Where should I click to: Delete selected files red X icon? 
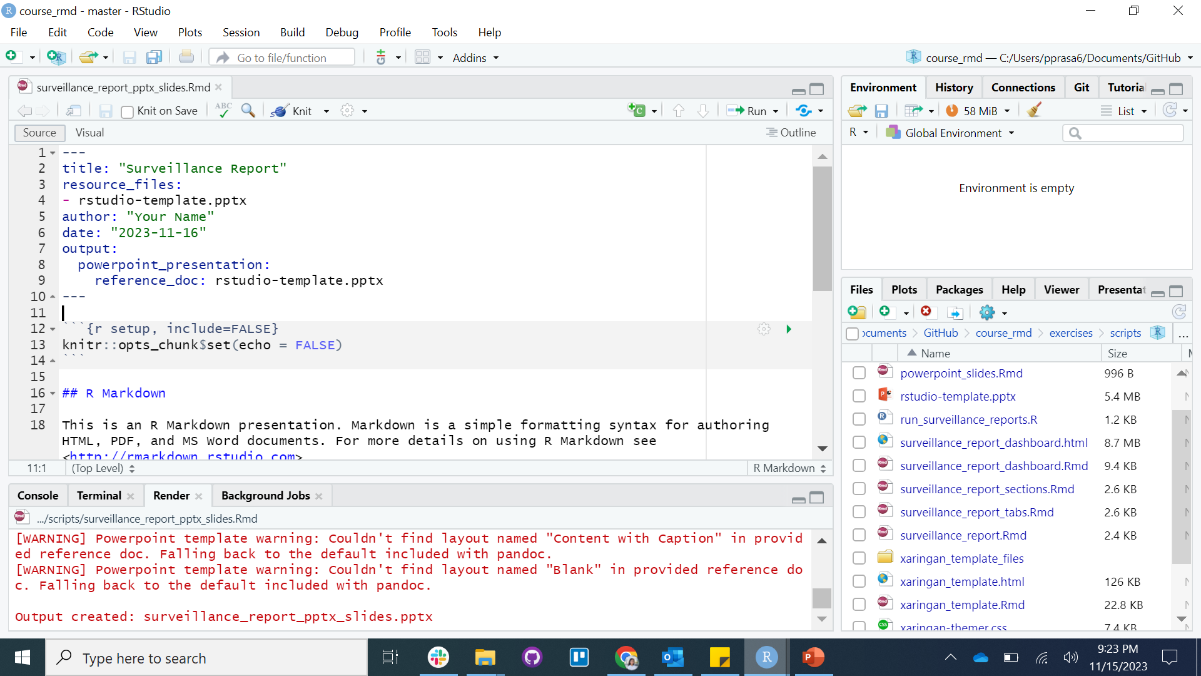926,311
